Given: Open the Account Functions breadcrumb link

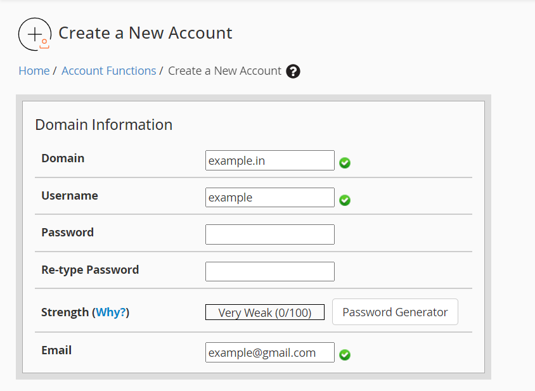Looking at the screenshot, I should [108, 71].
